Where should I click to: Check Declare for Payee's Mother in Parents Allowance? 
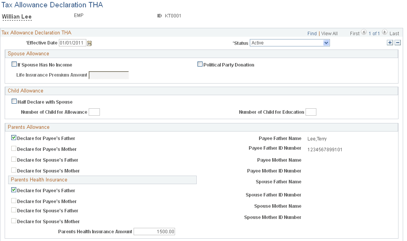pos(14,148)
